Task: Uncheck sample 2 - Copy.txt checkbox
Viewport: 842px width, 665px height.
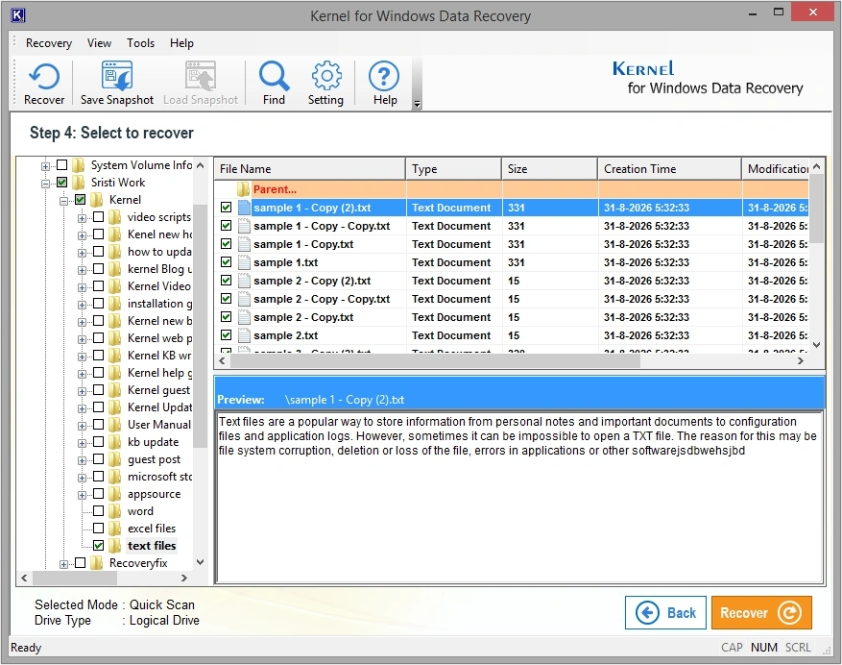Action: [x=226, y=316]
